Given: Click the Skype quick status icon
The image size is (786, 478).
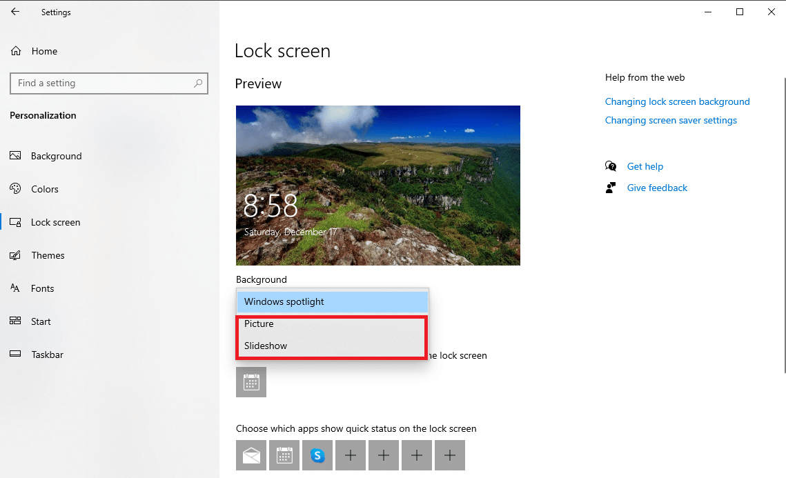Looking at the screenshot, I should (x=317, y=455).
